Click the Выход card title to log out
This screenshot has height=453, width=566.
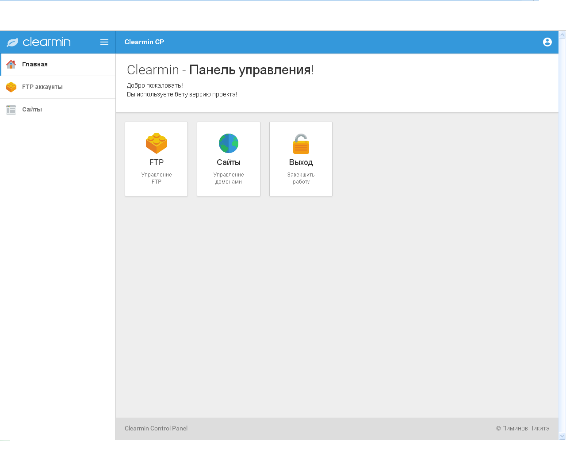click(x=301, y=162)
